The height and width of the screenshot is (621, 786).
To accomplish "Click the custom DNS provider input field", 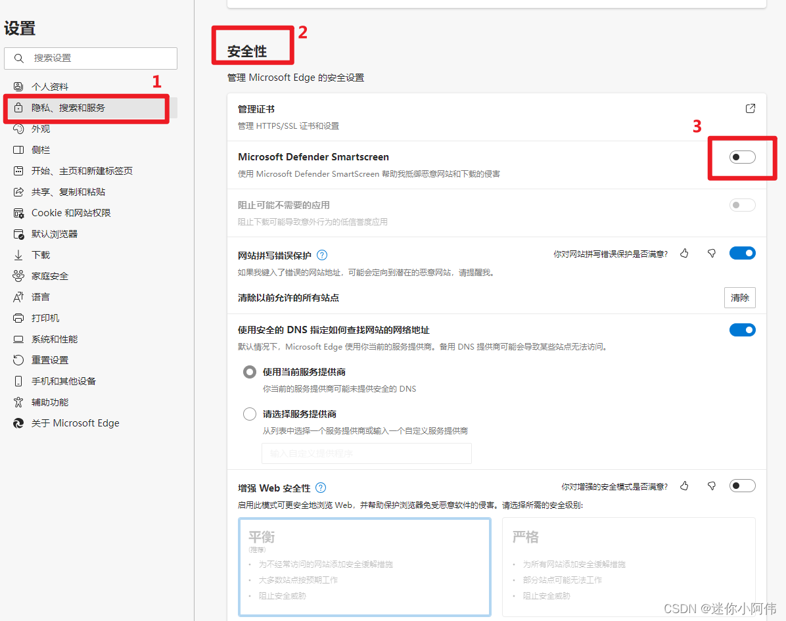I will tap(367, 453).
